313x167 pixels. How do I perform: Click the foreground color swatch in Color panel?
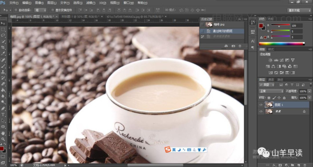pos(261,26)
